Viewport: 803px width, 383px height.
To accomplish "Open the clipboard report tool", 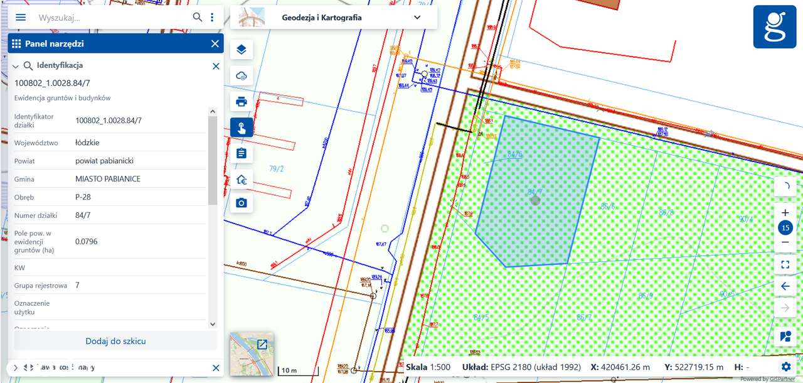I will (x=242, y=153).
